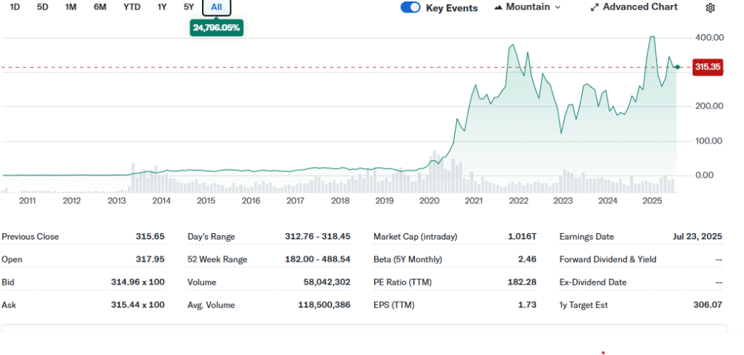The width and height of the screenshot is (744, 355).
Task: Switch to the 1M range
Action: coord(70,7)
